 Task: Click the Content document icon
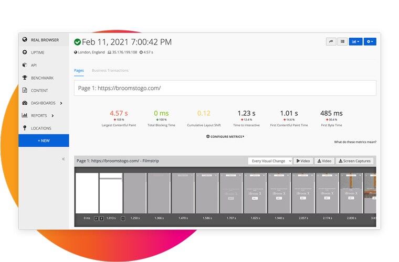click(x=25, y=90)
